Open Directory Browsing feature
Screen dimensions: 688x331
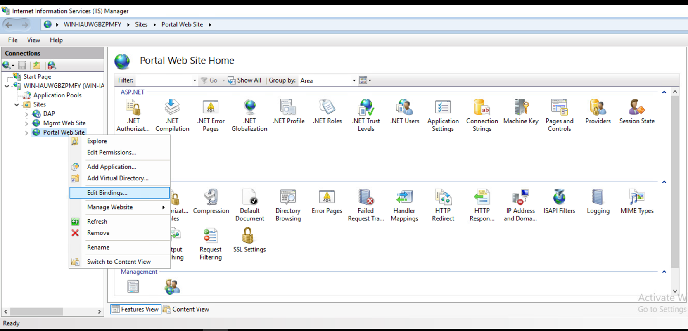288,206
